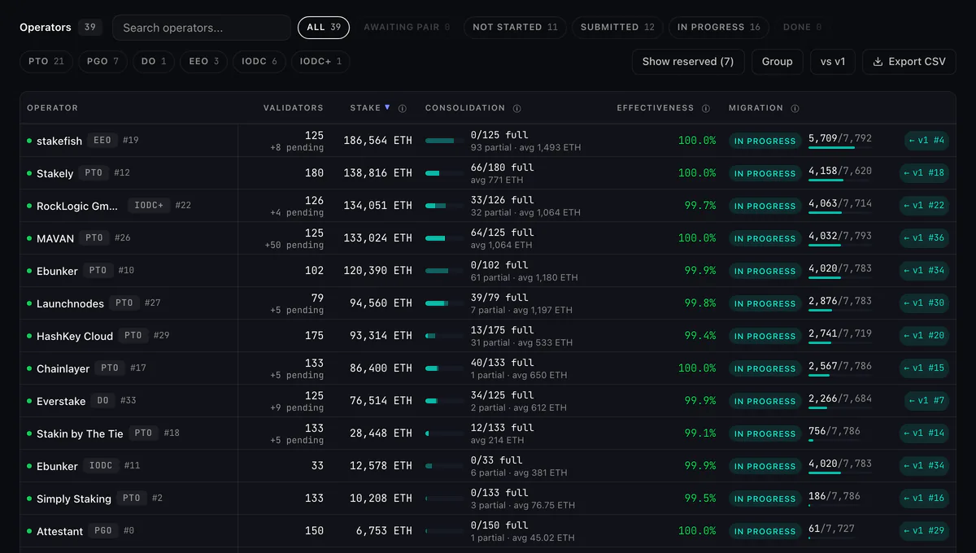Click IN PROGRESS status on Chainlayer row
The width and height of the screenshot is (976, 553).
(765, 368)
